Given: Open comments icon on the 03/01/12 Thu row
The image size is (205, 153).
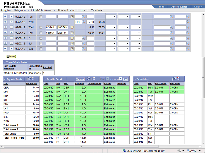Looking at the screenshot, I should point(72,33).
